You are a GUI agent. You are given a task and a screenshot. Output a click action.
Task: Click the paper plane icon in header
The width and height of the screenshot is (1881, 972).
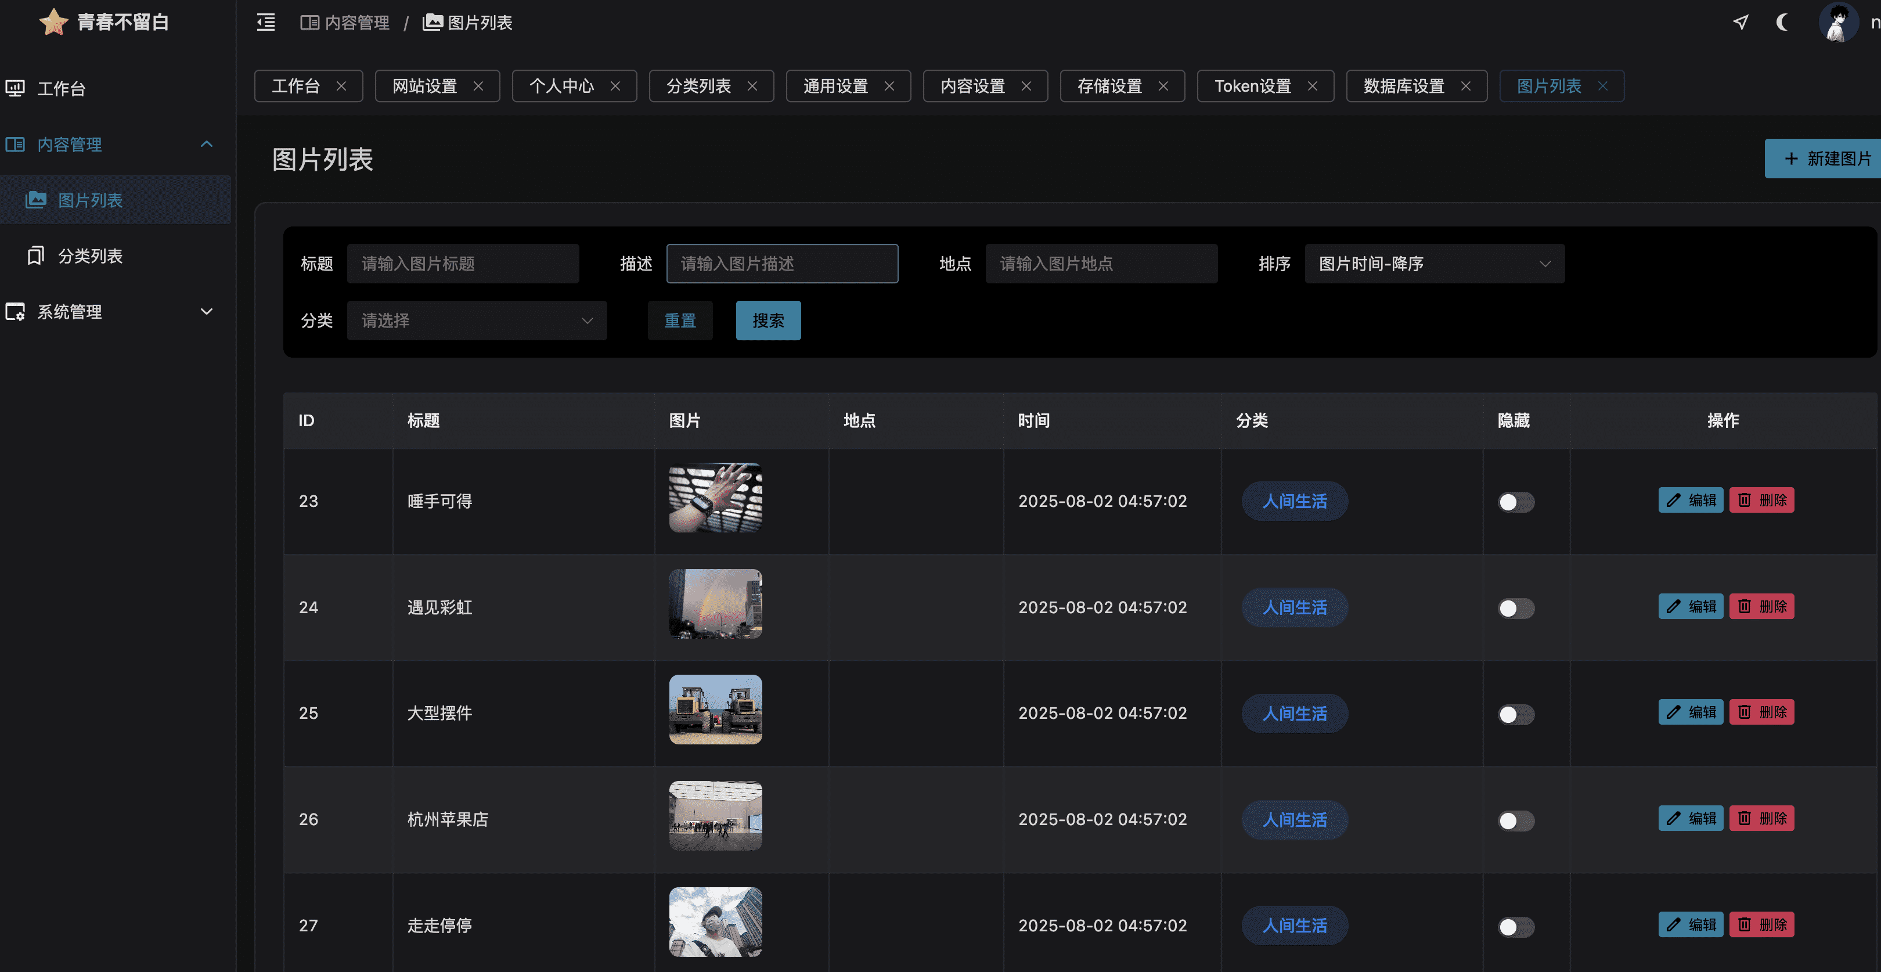coord(1741,23)
